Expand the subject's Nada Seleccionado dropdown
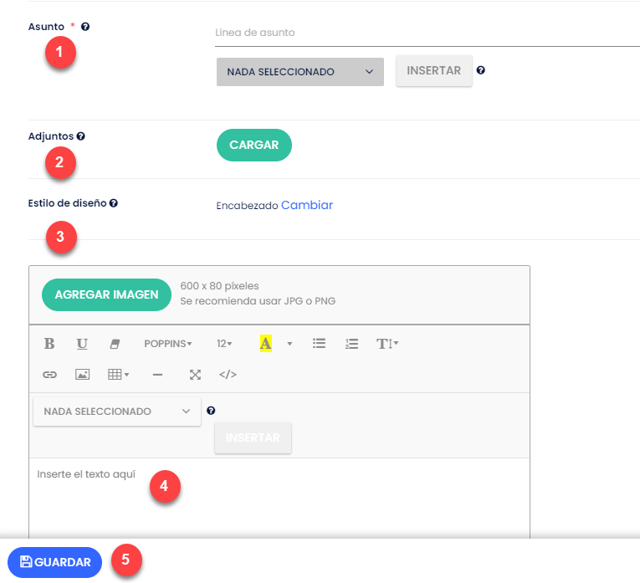640x583 pixels. pos(300,72)
